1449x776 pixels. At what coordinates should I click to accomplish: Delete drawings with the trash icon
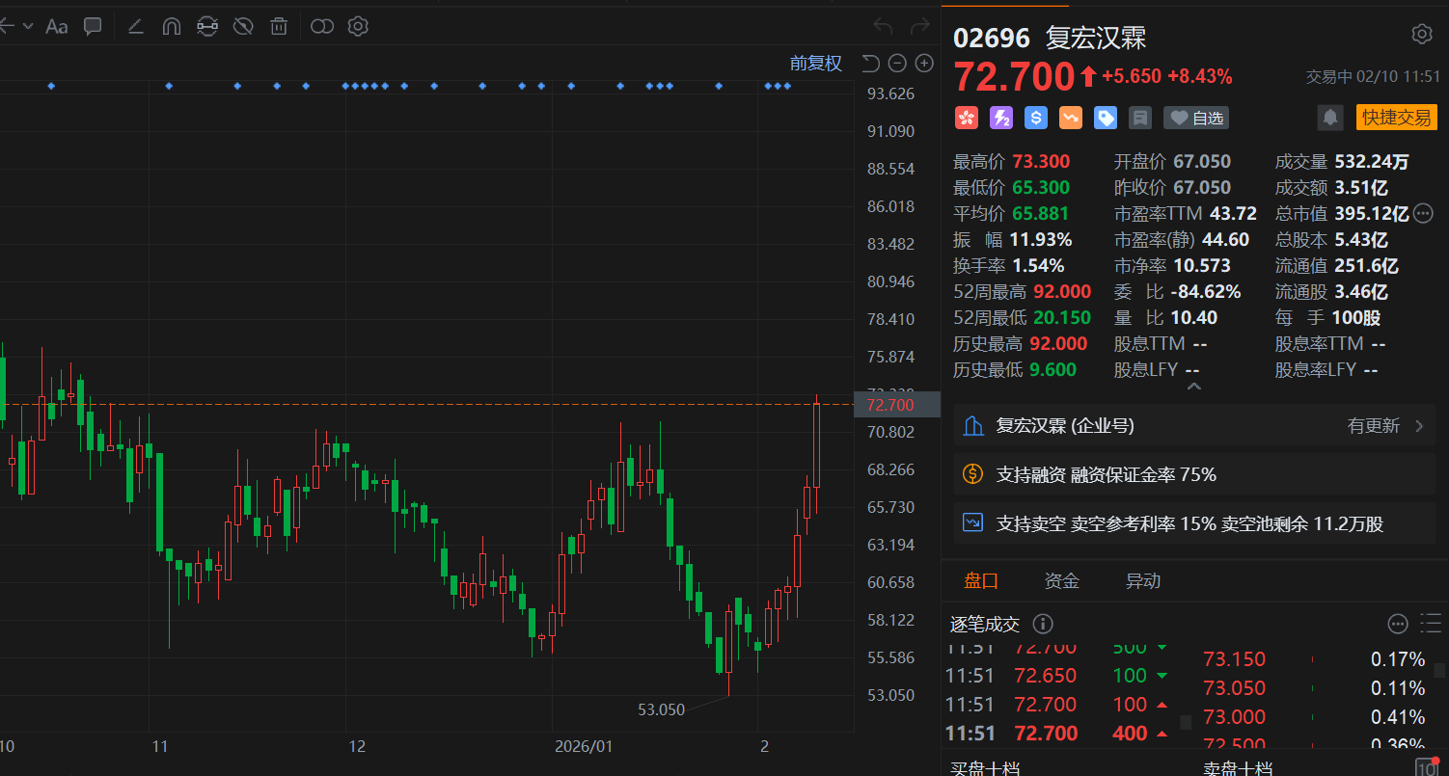[279, 26]
